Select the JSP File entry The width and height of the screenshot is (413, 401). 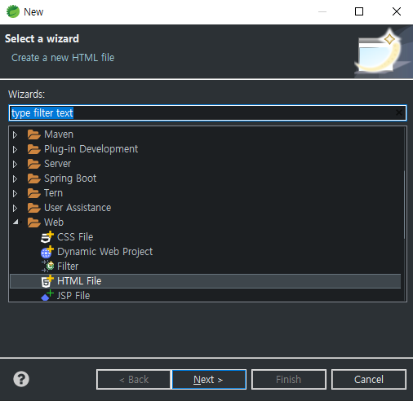pos(73,296)
